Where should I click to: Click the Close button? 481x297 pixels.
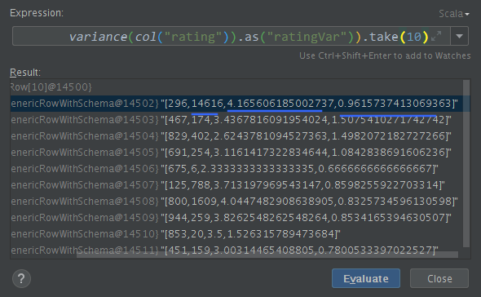pos(439,278)
